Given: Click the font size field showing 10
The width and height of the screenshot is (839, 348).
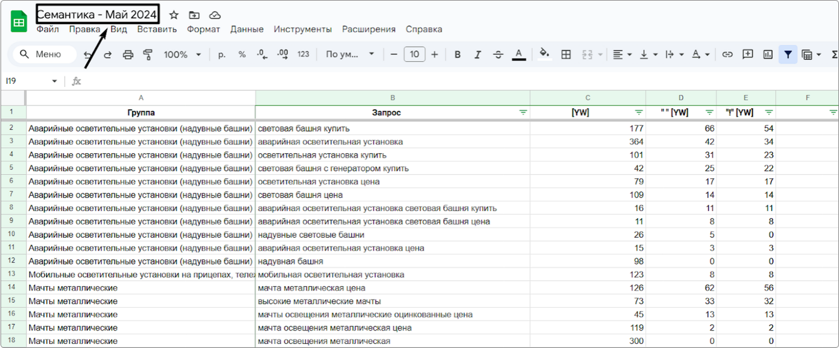Looking at the screenshot, I should (415, 55).
